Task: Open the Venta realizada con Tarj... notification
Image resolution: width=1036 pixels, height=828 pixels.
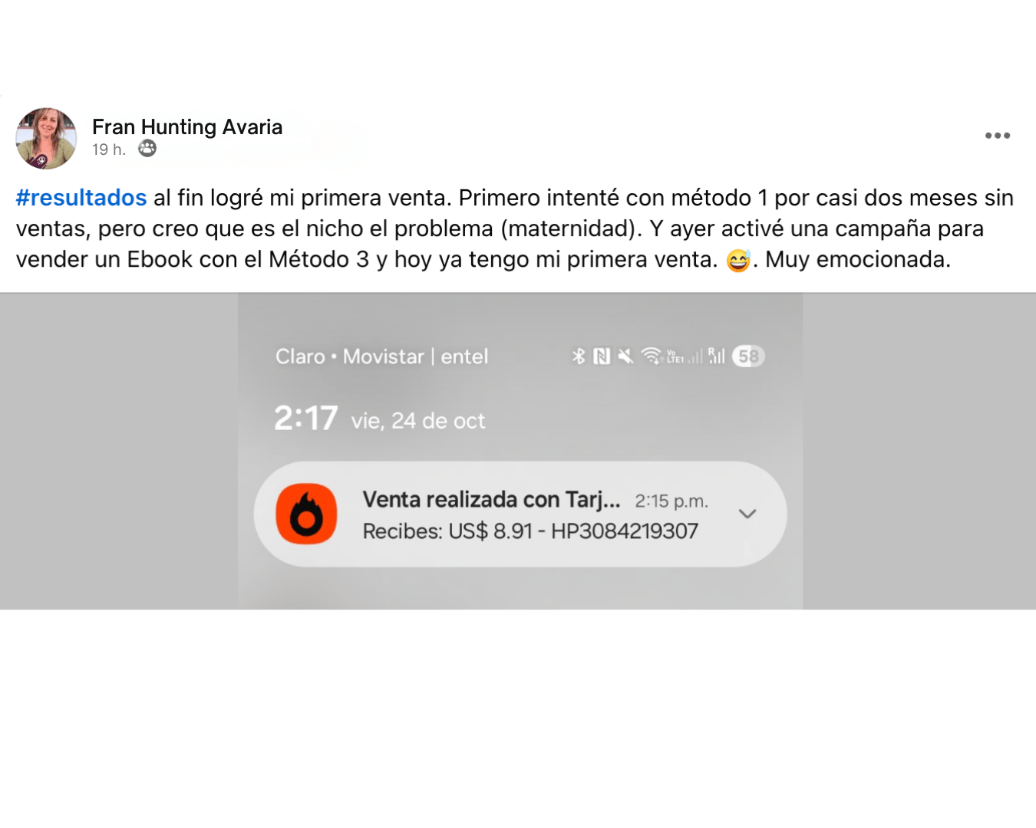Action: (x=520, y=514)
